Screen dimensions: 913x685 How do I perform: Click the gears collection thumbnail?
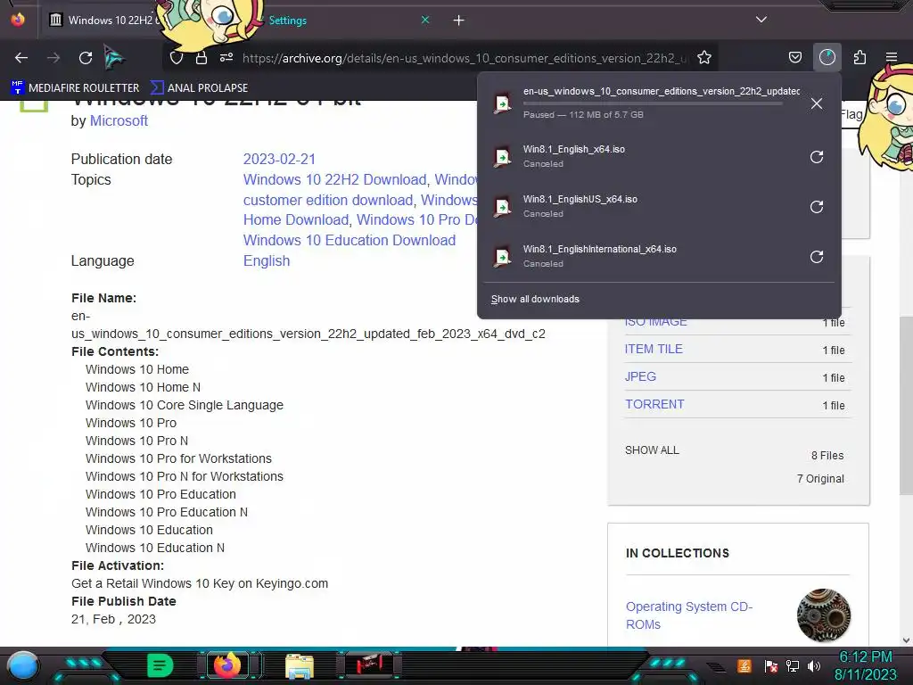(x=823, y=615)
